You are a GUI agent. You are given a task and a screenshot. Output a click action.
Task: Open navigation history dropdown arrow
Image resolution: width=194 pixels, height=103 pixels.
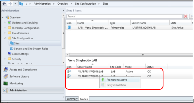(15, 4)
